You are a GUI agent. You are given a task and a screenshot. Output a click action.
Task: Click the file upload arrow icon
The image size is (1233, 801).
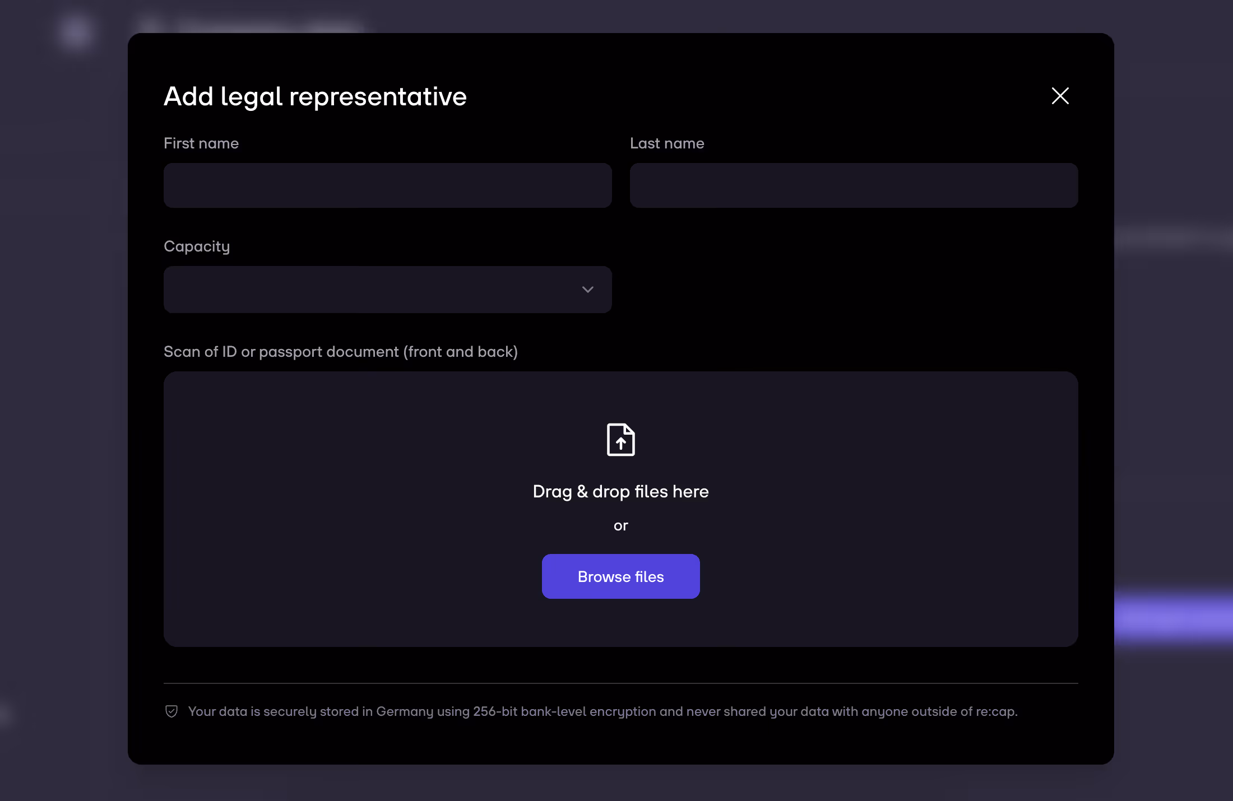pyautogui.click(x=620, y=440)
